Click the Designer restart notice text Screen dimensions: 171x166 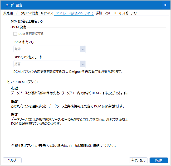click(x=68, y=72)
